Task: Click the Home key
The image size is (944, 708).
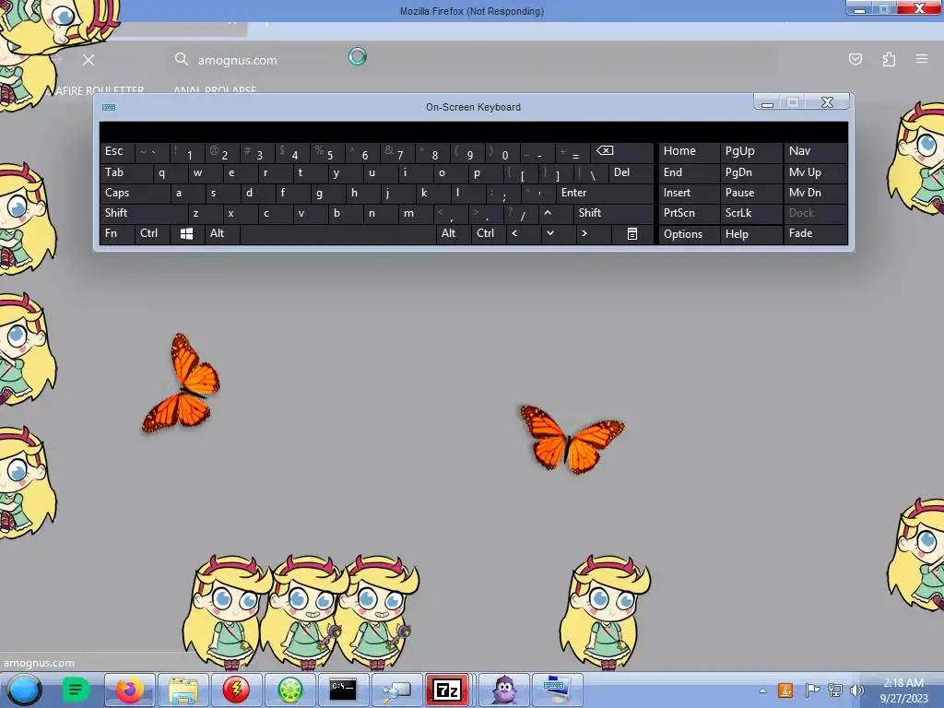Action: coord(690,152)
